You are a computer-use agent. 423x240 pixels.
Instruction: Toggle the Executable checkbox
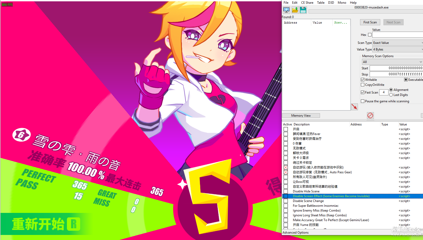406,80
